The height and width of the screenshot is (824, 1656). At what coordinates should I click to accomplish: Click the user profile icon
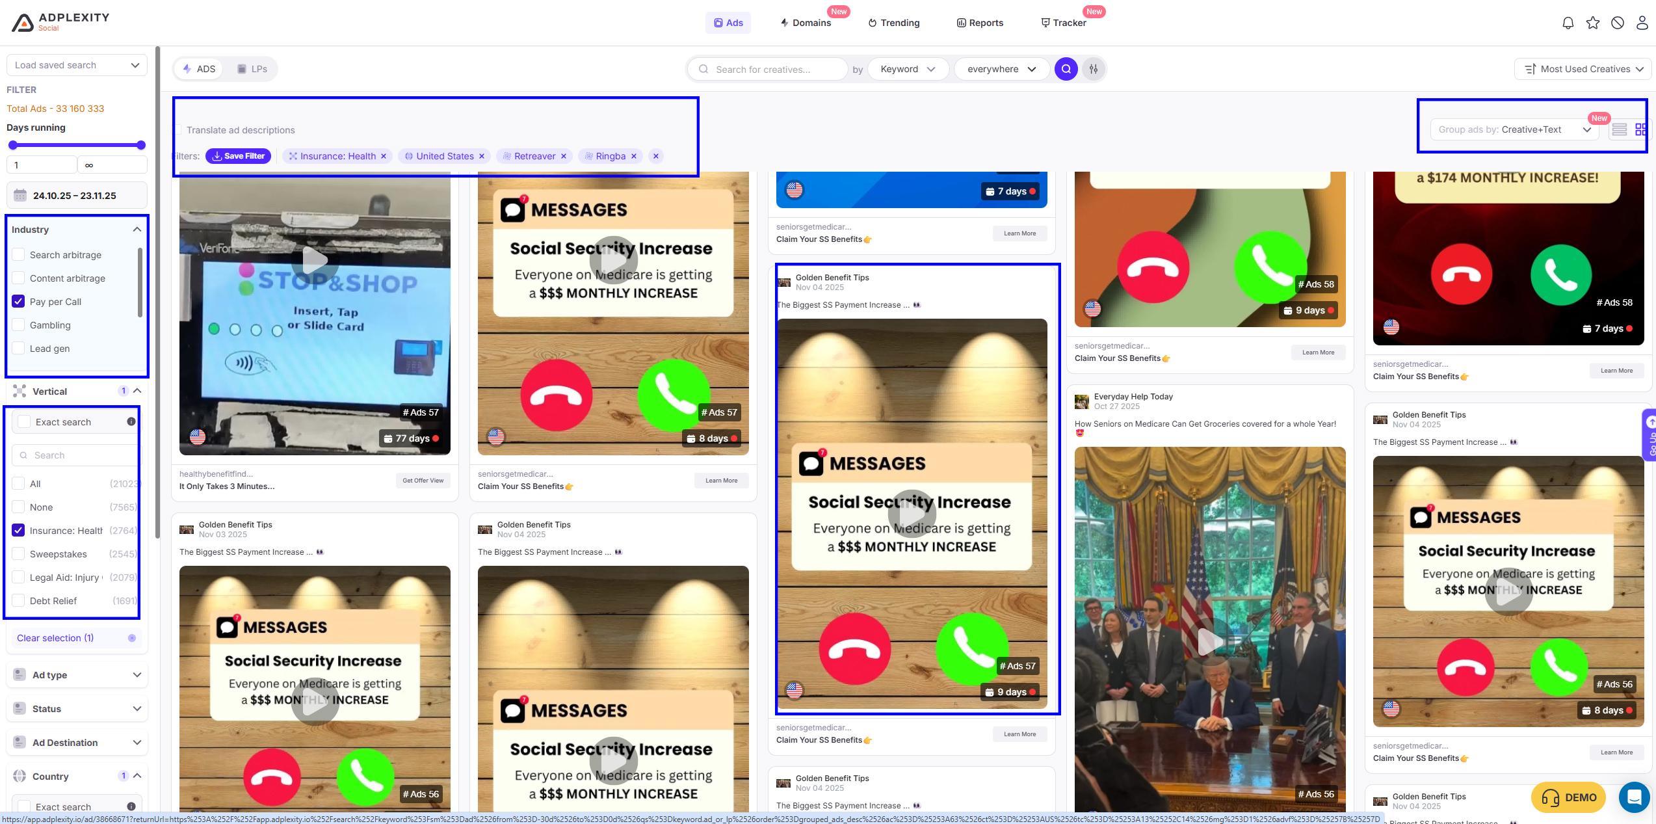1642,23
